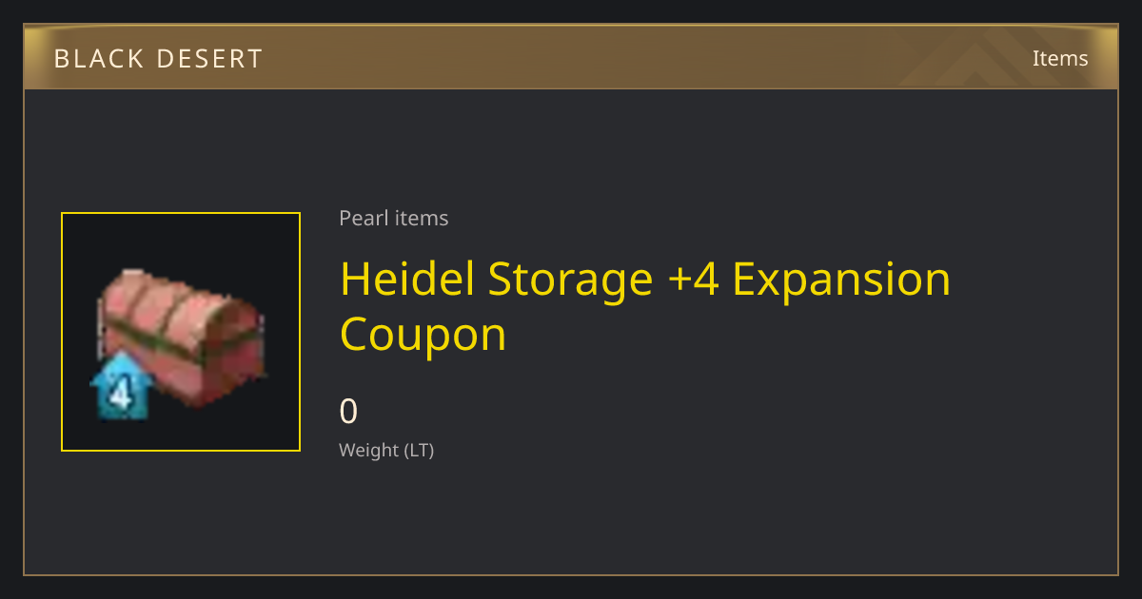1142x599 pixels.
Task: Click the weight value 0
Action: pyautogui.click(x=348, y=412)
